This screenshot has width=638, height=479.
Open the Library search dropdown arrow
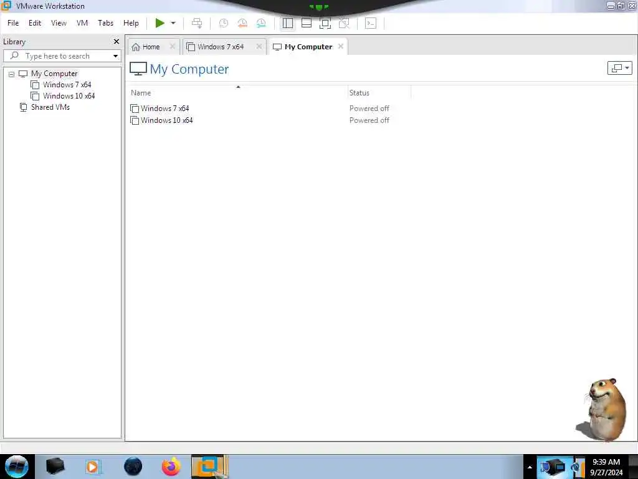pyautogui.click(x=115, y=56)
